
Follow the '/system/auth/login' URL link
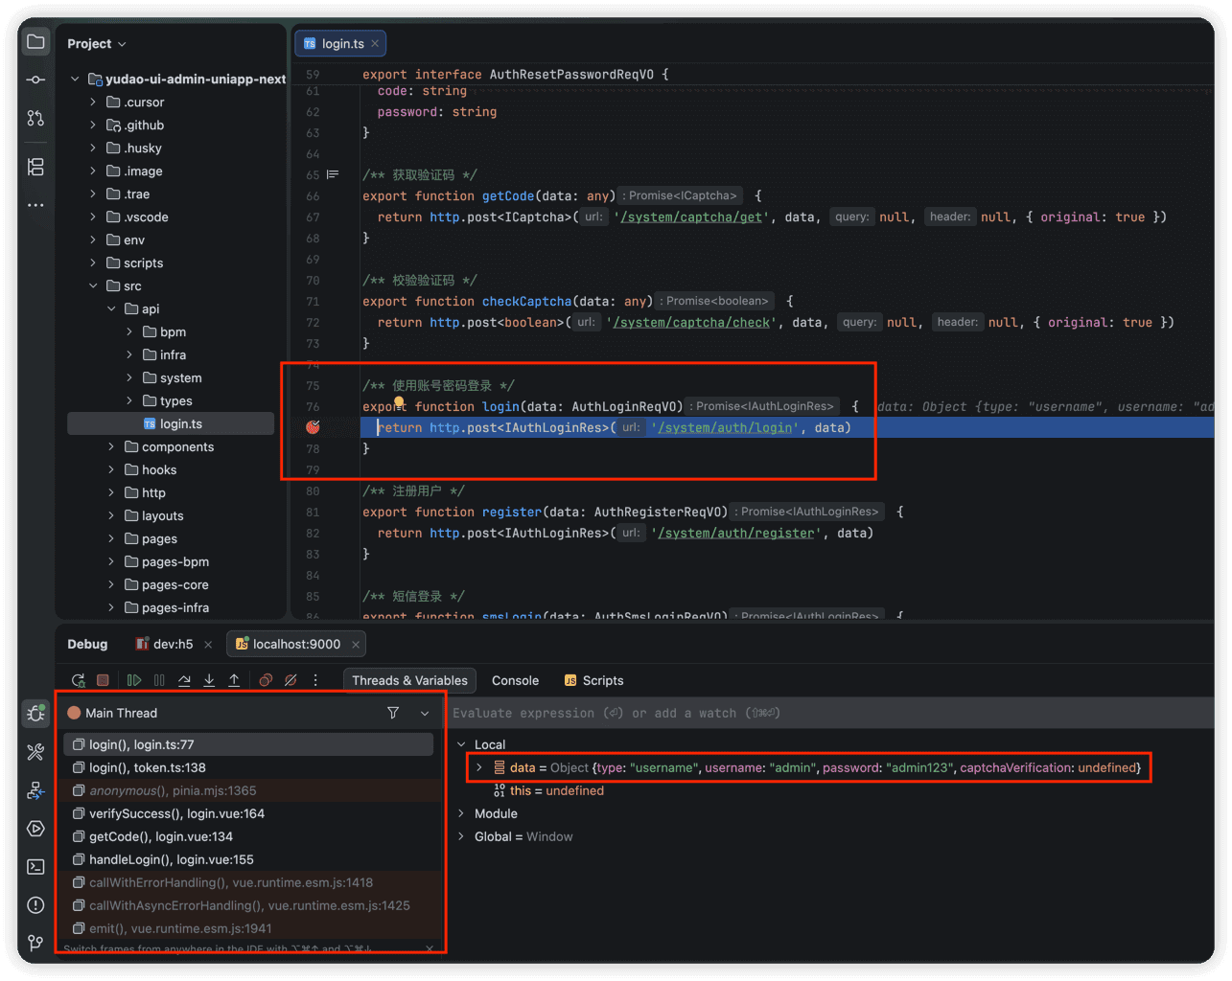726,428
